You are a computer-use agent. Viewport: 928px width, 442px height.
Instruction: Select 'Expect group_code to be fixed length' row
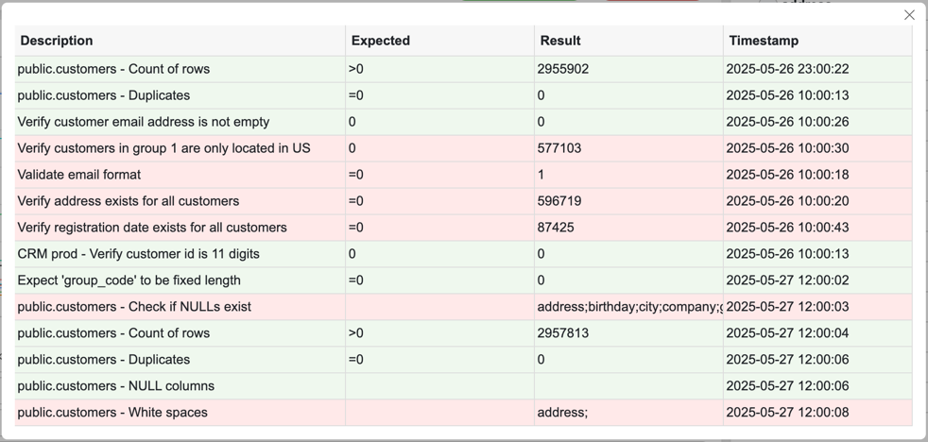click(x=129, y=280)
